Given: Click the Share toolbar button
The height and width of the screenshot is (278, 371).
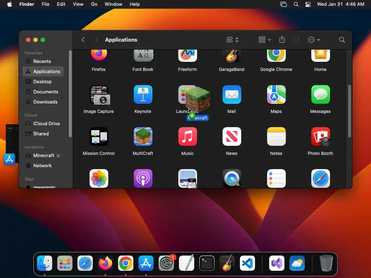Looking at the screenshot, I should tap(282, 39).
